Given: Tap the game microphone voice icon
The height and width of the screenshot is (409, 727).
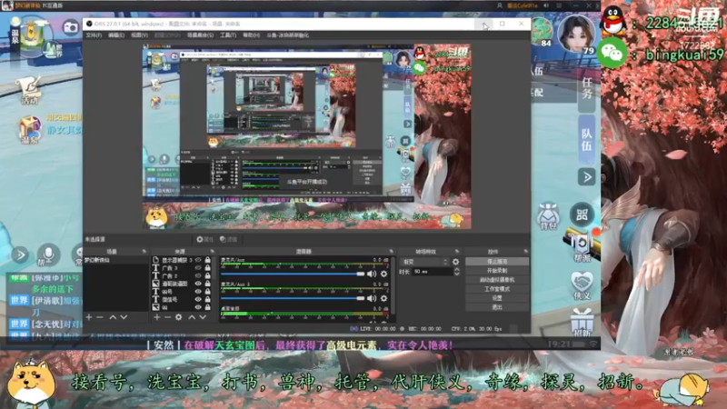Looking at the screenshot, I should point(48,254).
